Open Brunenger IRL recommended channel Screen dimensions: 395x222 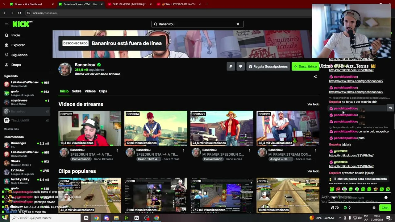click(x=26, y=145)
